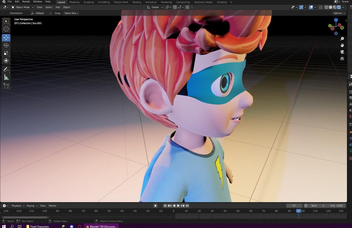352x228 pixels.
Task: Toggle the camera view gizmo
Action: pyautogui.click(x=342, y=52)
